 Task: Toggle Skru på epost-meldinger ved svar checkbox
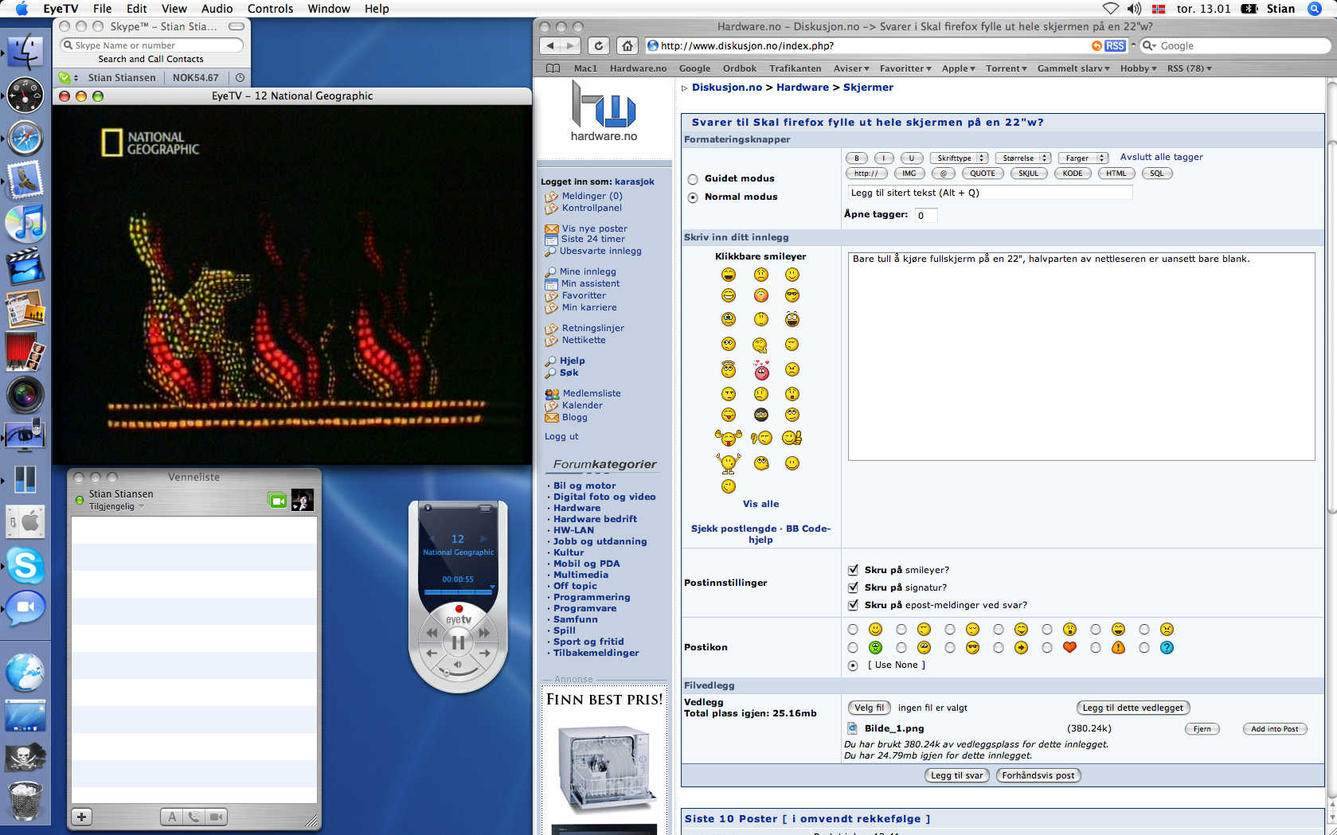pos(853,605)
